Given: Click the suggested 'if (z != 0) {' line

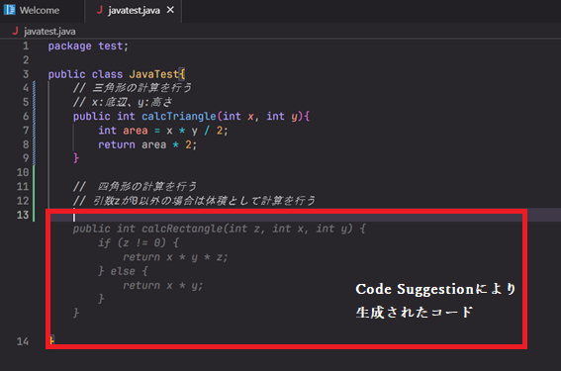Looking at the screenshot, I should pos(139,243).
